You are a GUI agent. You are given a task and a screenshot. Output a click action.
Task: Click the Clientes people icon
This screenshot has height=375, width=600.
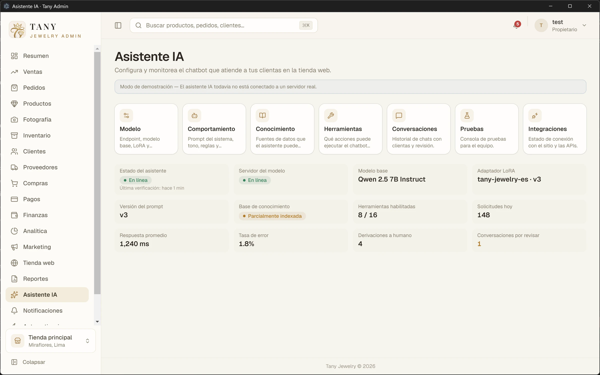tap(14, 151)
